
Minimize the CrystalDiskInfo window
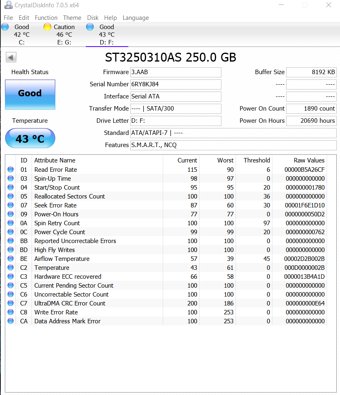(281, 5)
